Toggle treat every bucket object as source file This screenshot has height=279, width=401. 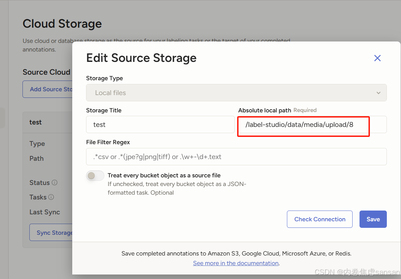pos(95,176)
